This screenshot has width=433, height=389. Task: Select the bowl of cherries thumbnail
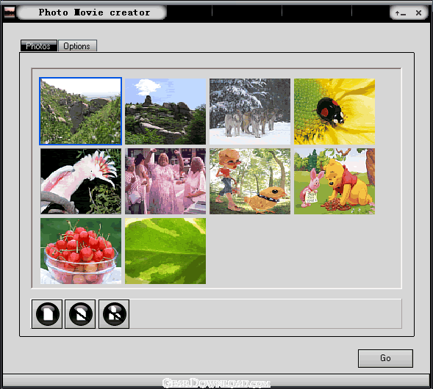(81, 251)
